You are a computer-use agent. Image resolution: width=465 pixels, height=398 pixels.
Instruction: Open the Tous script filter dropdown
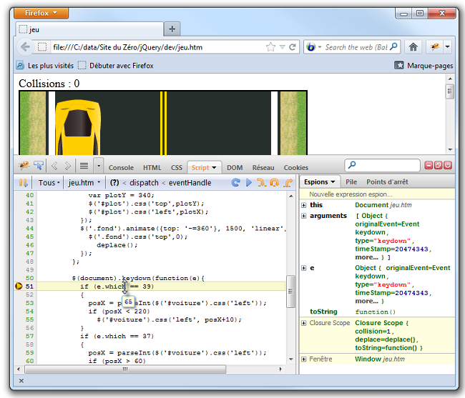point(49,183)
